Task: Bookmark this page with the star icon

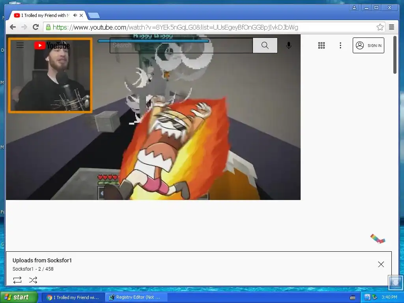Action: 380,27
